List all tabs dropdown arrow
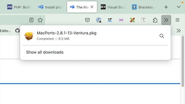185x104 pixels. point(179,7)
